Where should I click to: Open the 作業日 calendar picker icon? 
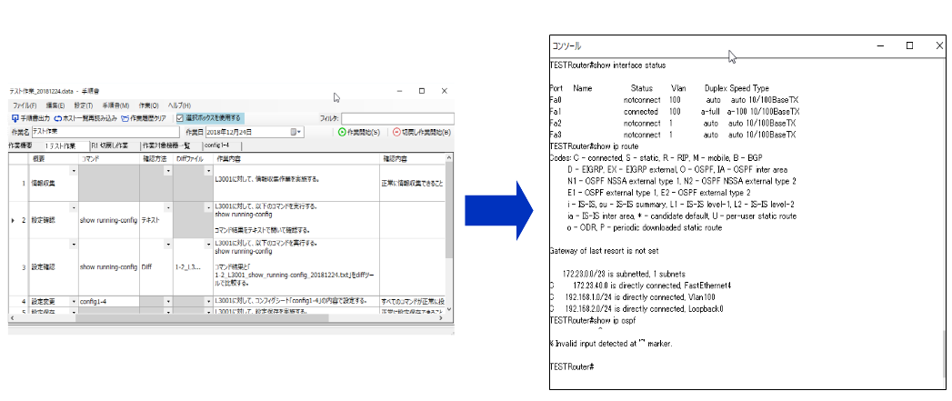point(296,133)
